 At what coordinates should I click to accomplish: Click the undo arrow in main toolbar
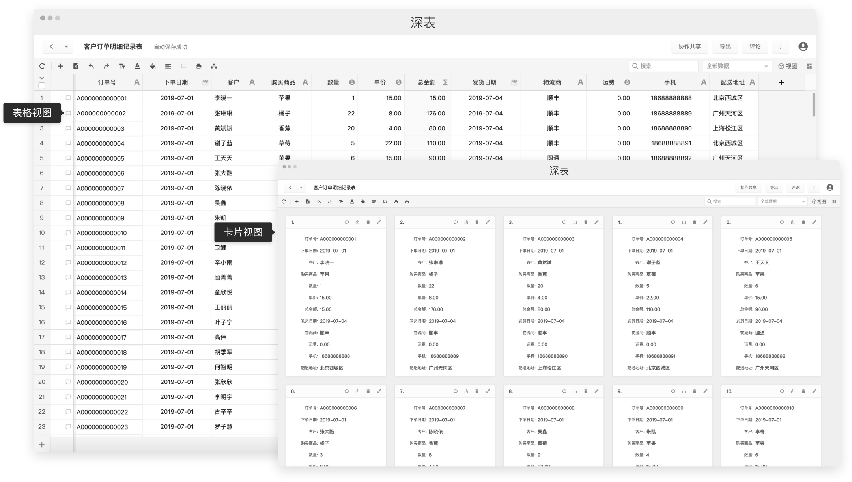91,66
